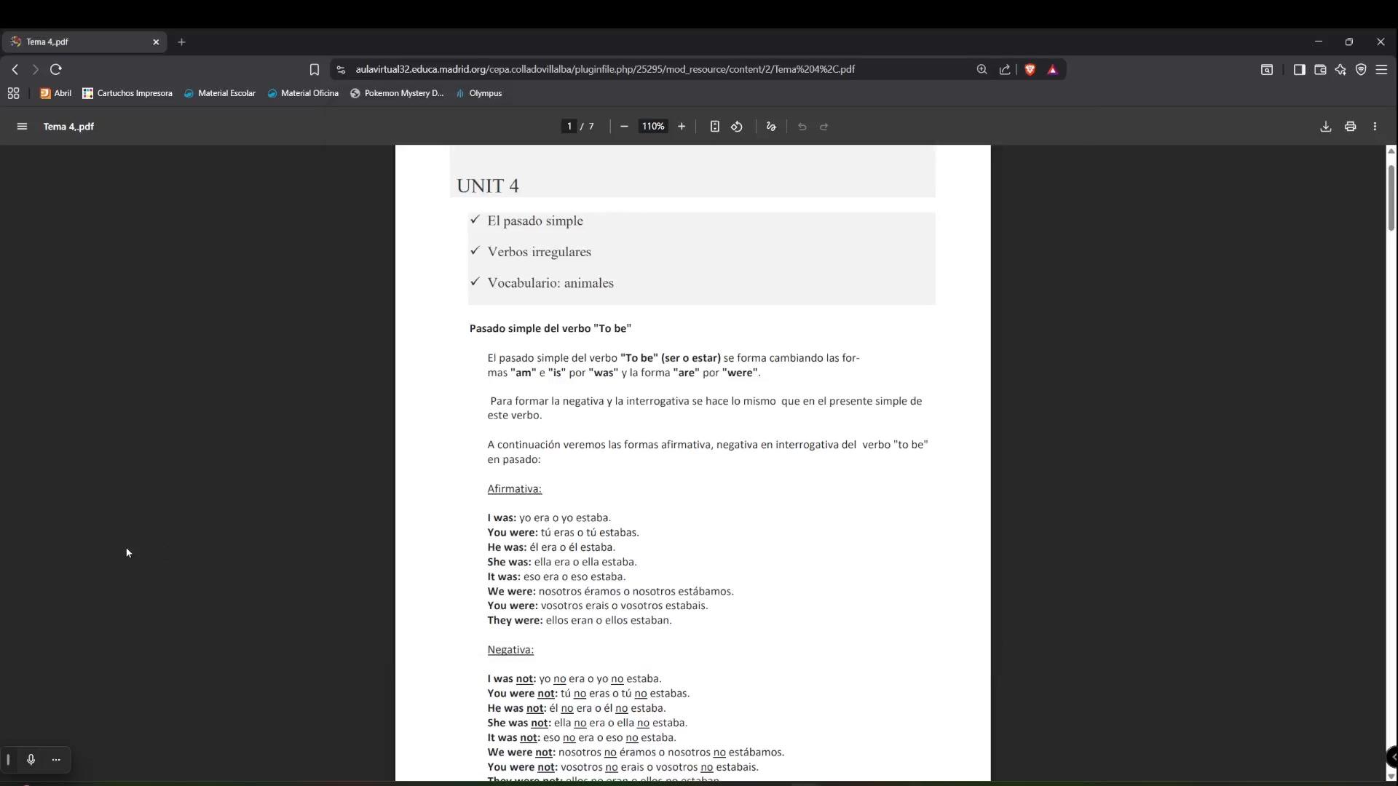Open Brave main hamburger menu

pyautogui.click(x=1381, y=70)
